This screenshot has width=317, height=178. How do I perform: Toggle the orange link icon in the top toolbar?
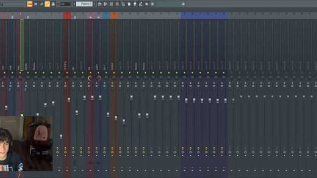click(x=47, y=4)
